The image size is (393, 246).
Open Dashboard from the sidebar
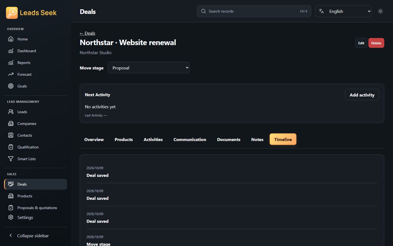point(35,51)
